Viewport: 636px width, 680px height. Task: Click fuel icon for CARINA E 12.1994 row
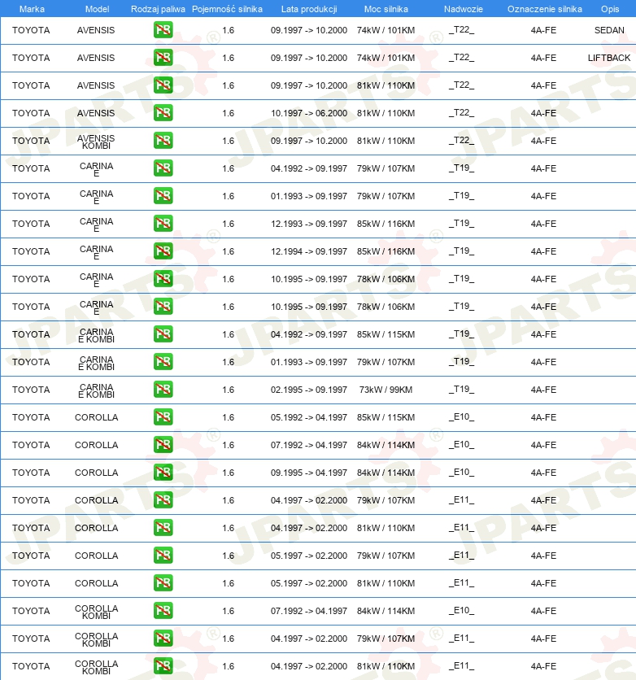point(163,251)
